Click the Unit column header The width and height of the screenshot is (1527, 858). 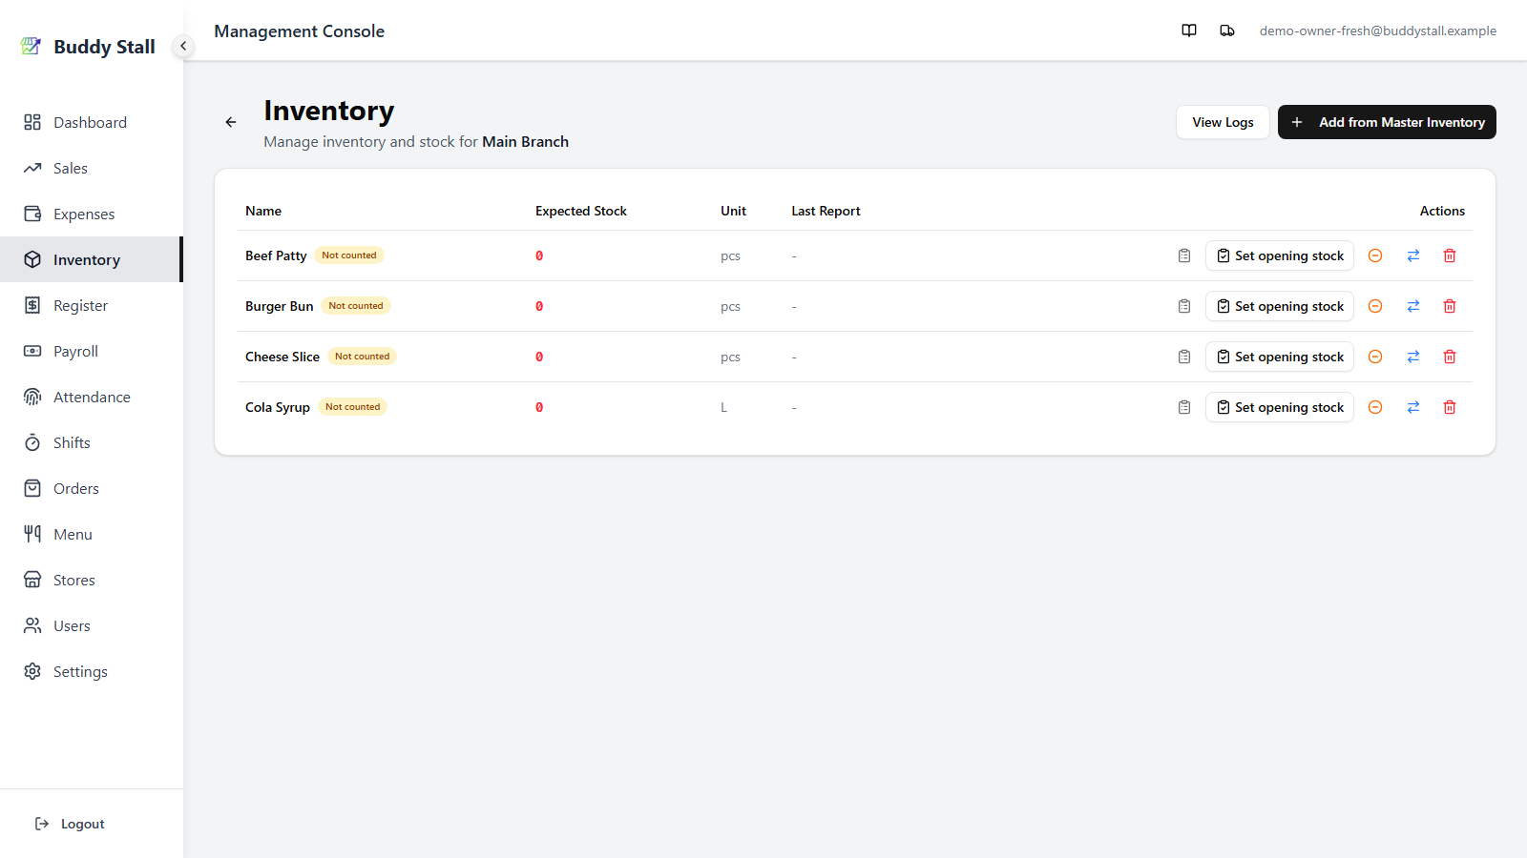pyautogui.click(x=733, y=211)
